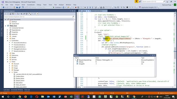Collapse the Controllers folder
Viewport: 177px width, 99px height.
point(7,40)
